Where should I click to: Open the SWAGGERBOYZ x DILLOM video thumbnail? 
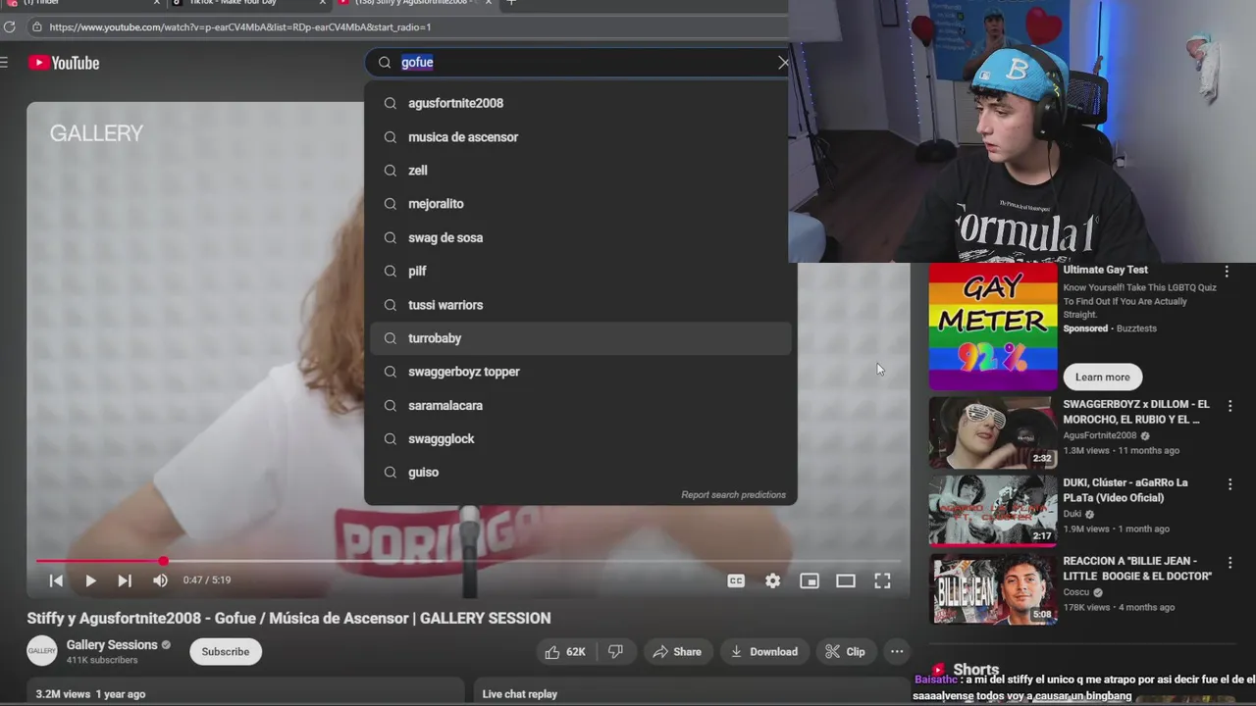click(993, 432)
